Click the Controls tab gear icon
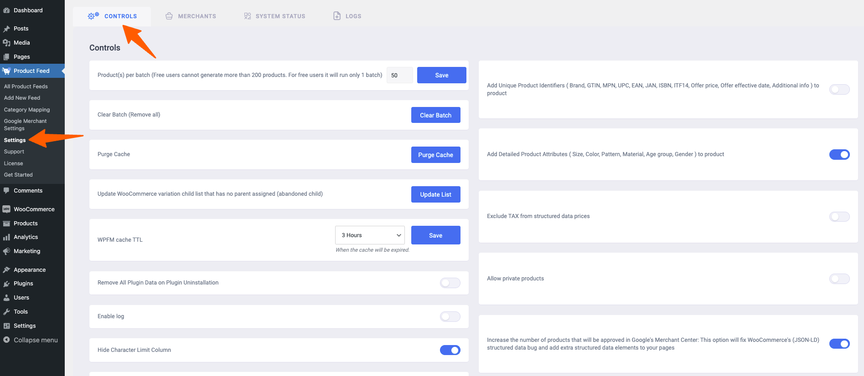This screenshot has width=864, height=376. pos(93,16)
